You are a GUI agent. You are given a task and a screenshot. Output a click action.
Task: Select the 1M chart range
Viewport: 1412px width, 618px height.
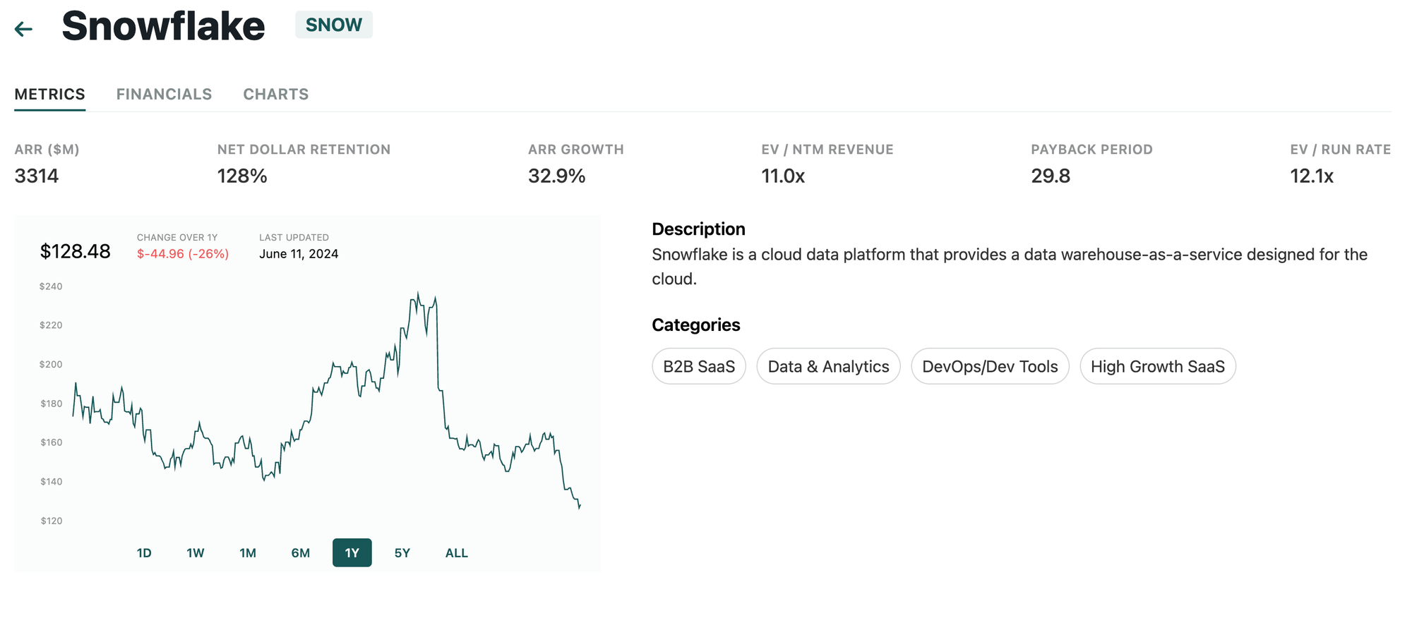click(248, 553)
